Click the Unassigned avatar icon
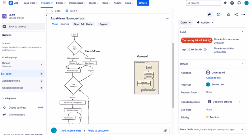 [x=208, y=73]
